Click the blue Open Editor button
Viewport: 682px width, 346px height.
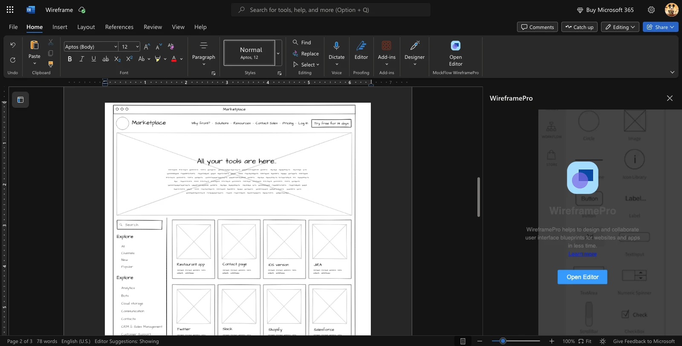(x=582, y=277)
